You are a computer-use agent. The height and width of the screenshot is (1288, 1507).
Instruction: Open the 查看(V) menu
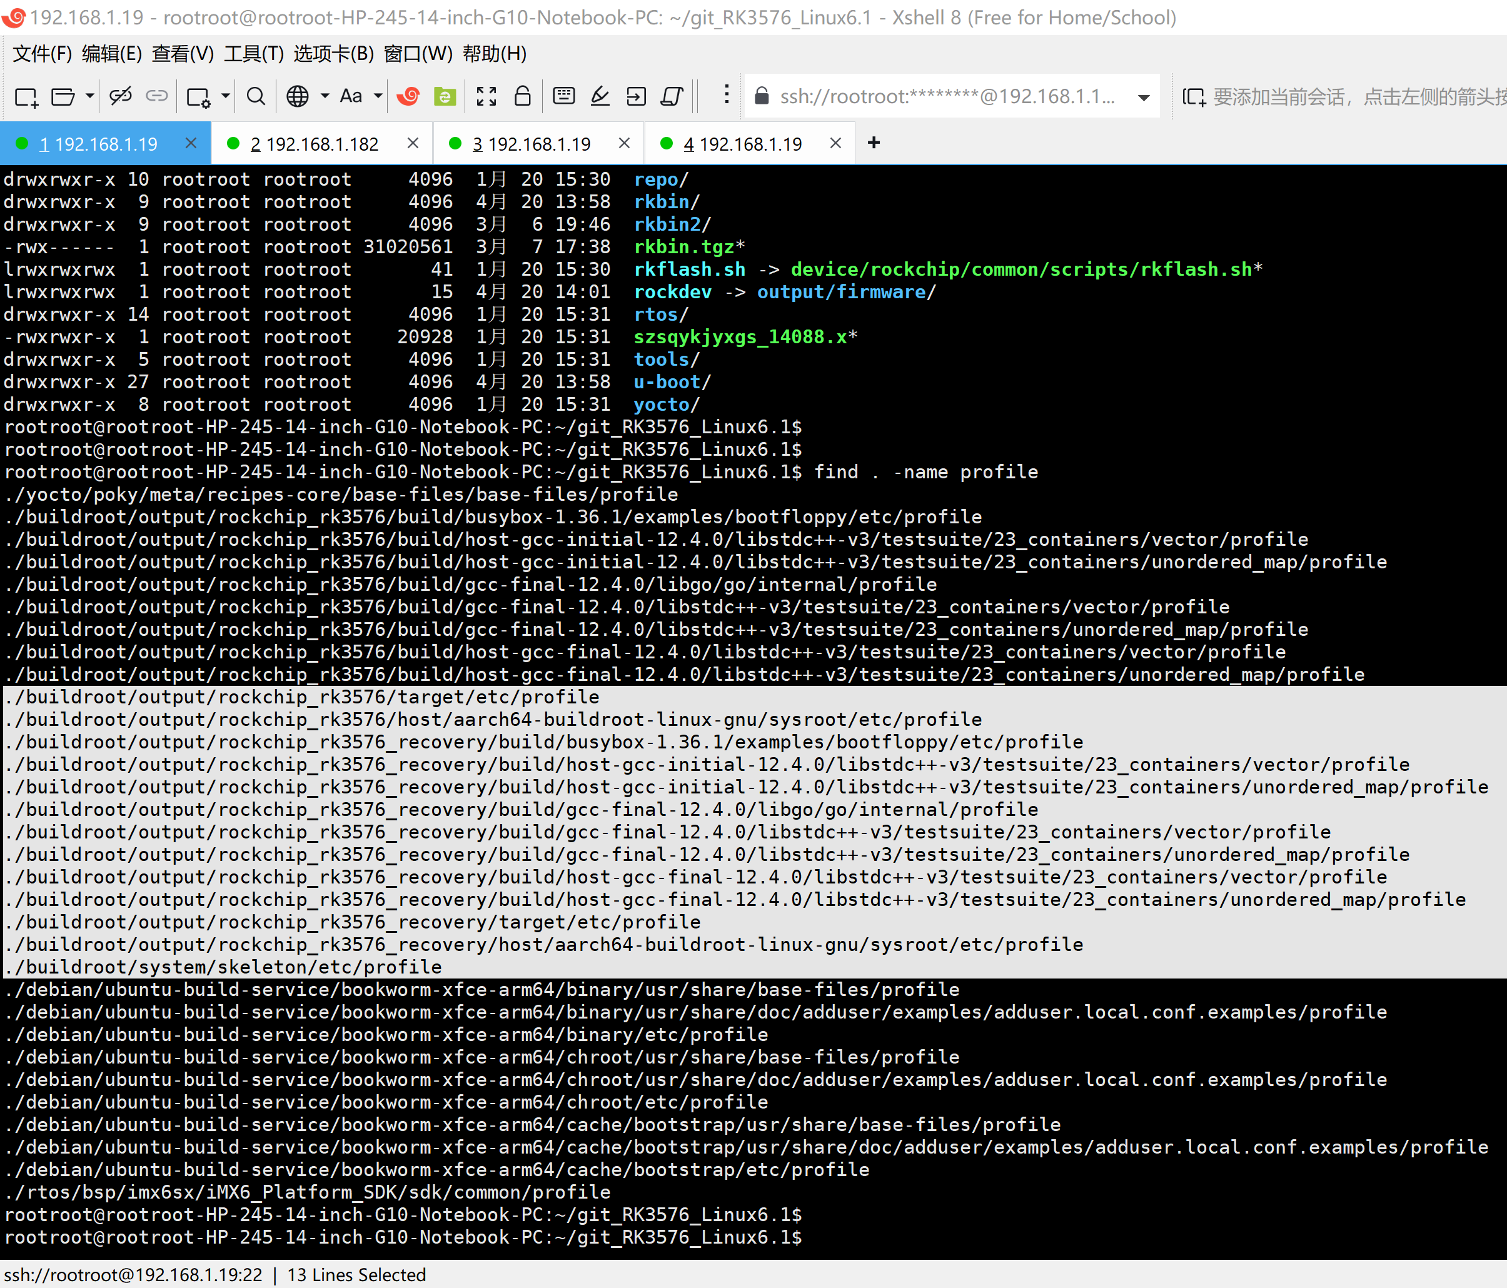click(183, 54)
